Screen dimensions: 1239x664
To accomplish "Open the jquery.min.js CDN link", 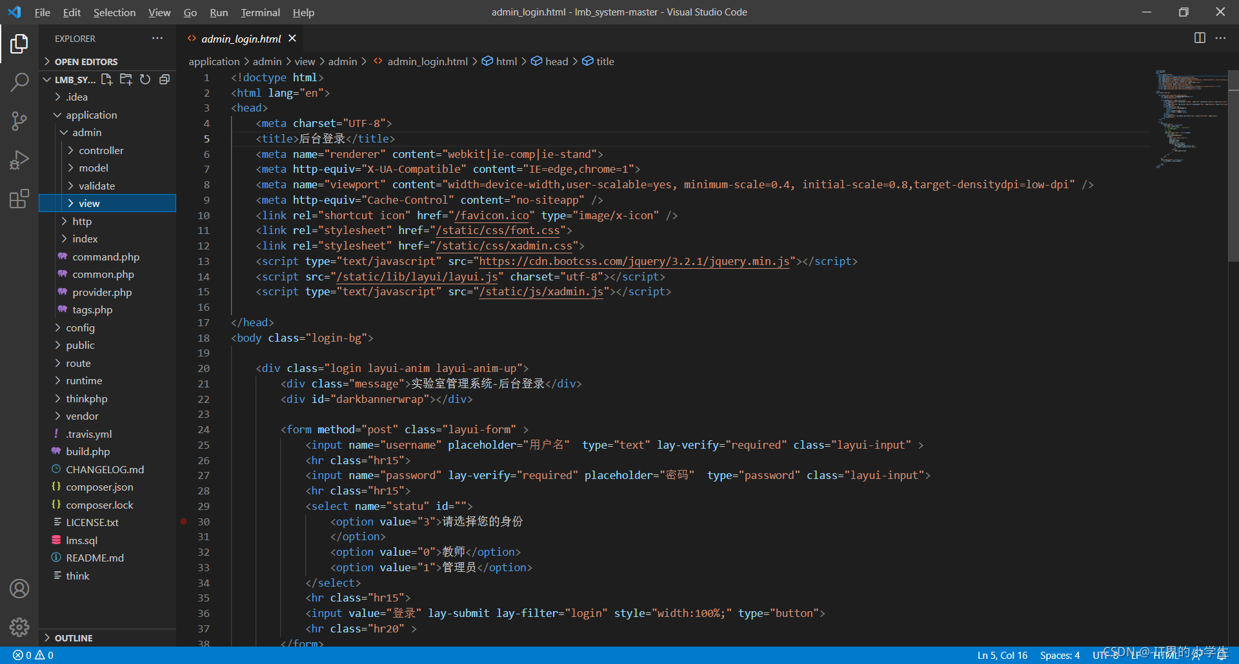I will pos(634,261).
